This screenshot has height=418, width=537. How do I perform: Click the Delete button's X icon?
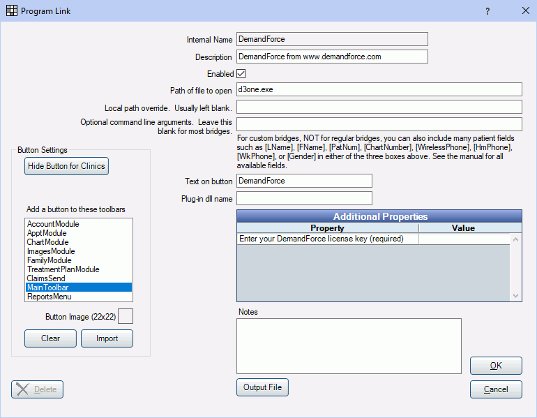coord(22,389)
